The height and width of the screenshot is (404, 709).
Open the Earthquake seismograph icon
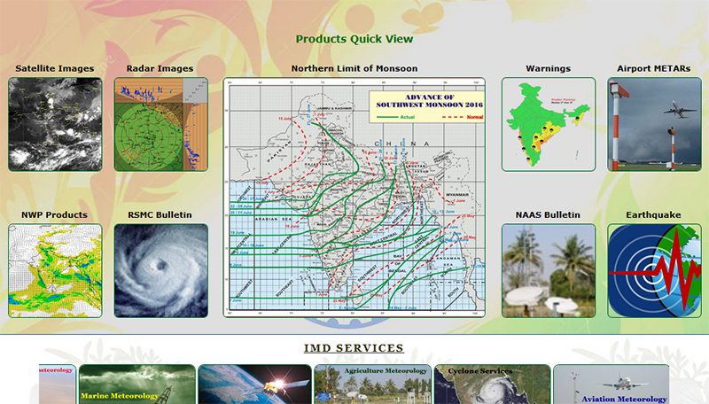pyautogui.click(x=654, y=271)
